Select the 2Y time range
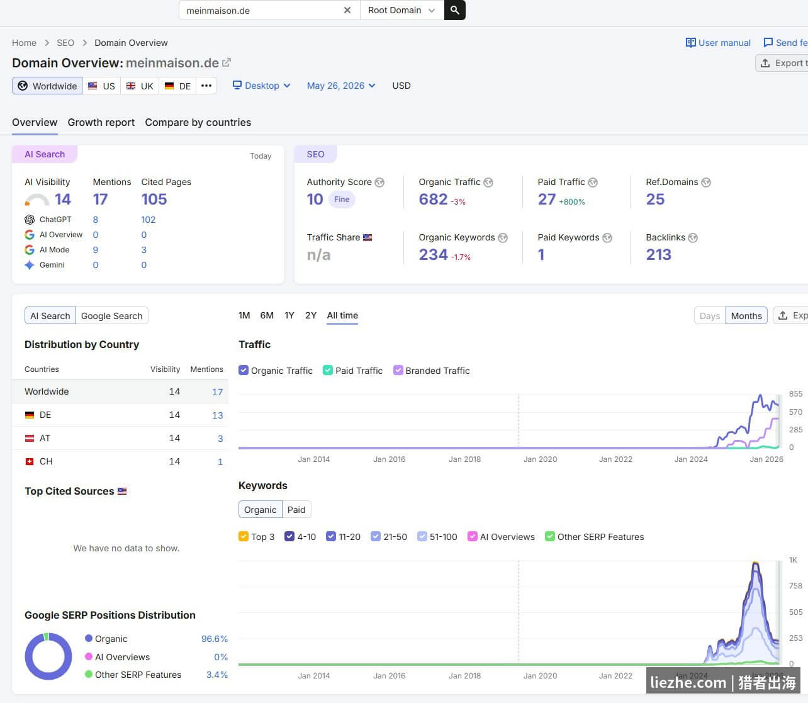Viewport: 808px width, 703px height. (x=311, y=315)
